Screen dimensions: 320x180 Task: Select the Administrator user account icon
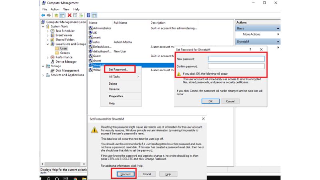click(x=91, y=28)
